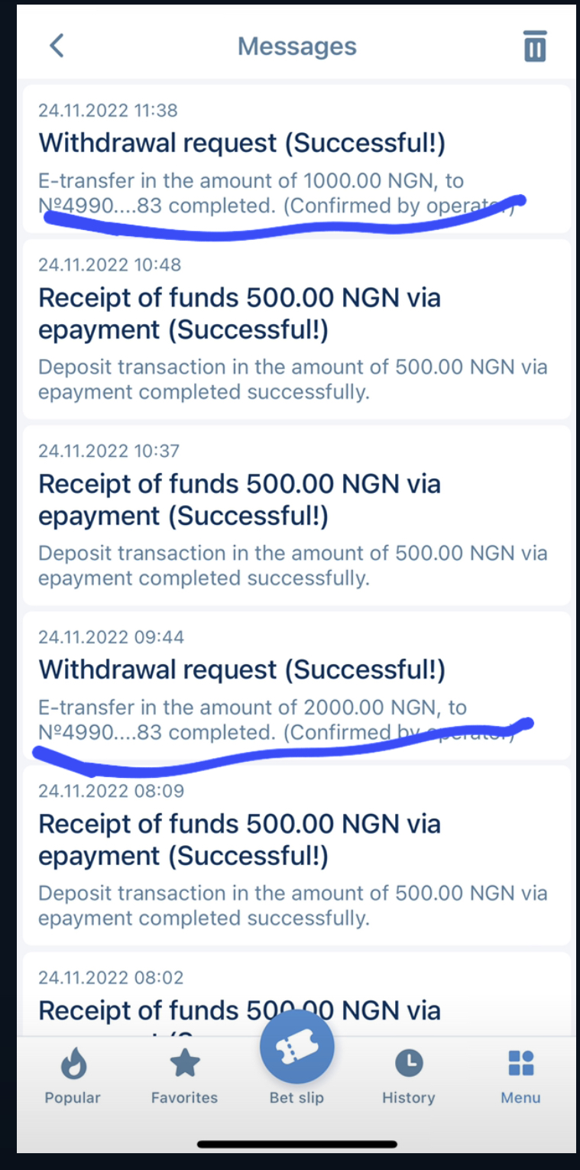This screenshot has height=1170, width=580.
Task: Open the Menu grid icon
Action: [520, 1063]
